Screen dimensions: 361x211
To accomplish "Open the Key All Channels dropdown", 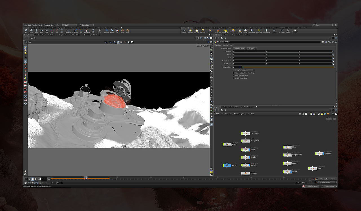I will [x=328, y=182].
